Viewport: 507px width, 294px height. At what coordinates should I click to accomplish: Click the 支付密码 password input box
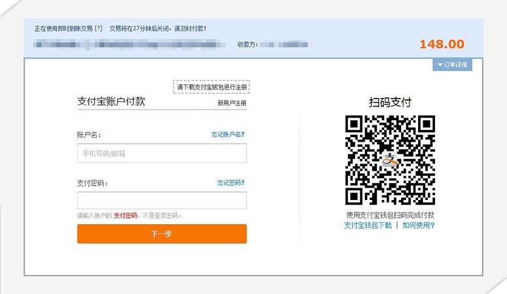click(162, 201)
